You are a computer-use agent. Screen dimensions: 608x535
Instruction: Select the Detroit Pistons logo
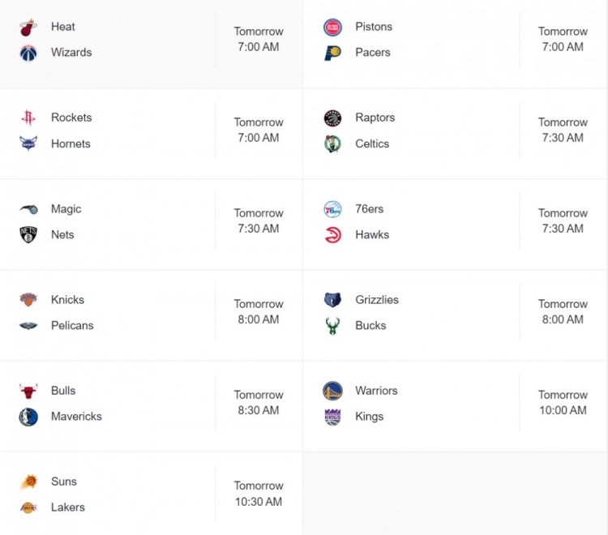click(332, 27)
